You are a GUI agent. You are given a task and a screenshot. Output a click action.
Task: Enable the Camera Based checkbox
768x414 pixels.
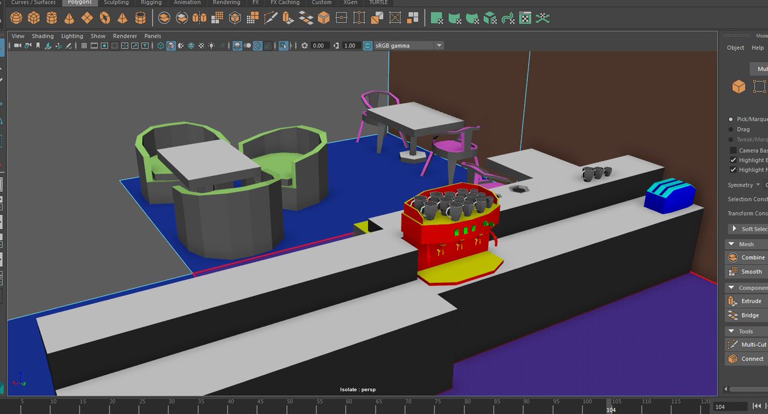pos(733,150)
